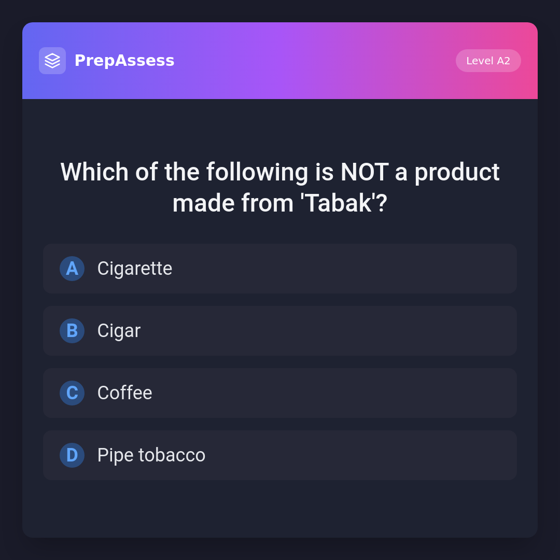Click the word 'Tabak' in the question

point(338,203)
